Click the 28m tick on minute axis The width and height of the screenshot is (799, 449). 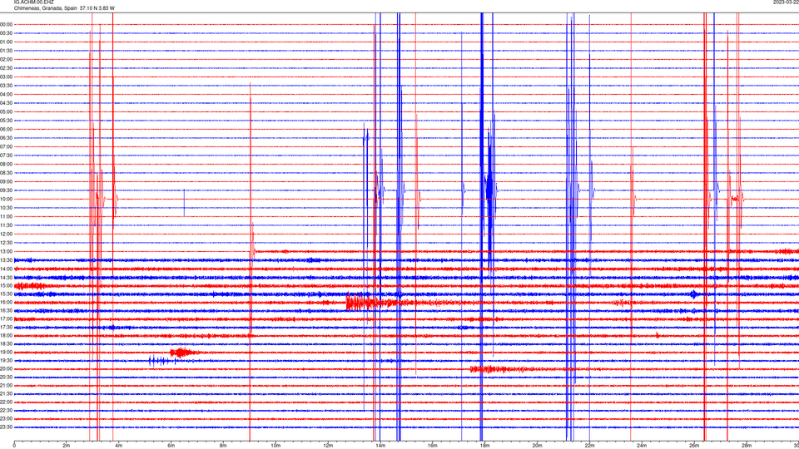click(747, 446)
